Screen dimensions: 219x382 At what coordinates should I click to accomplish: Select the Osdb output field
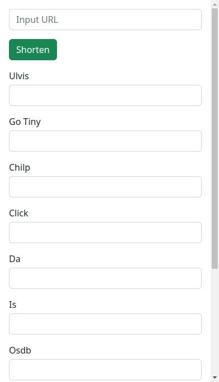[105, 370]
